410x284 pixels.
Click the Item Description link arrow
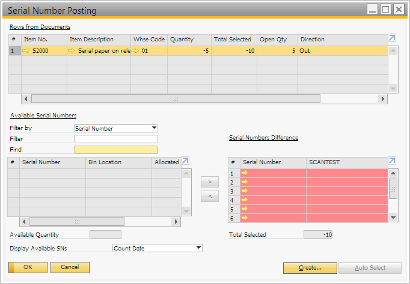[x=72, y=51]
